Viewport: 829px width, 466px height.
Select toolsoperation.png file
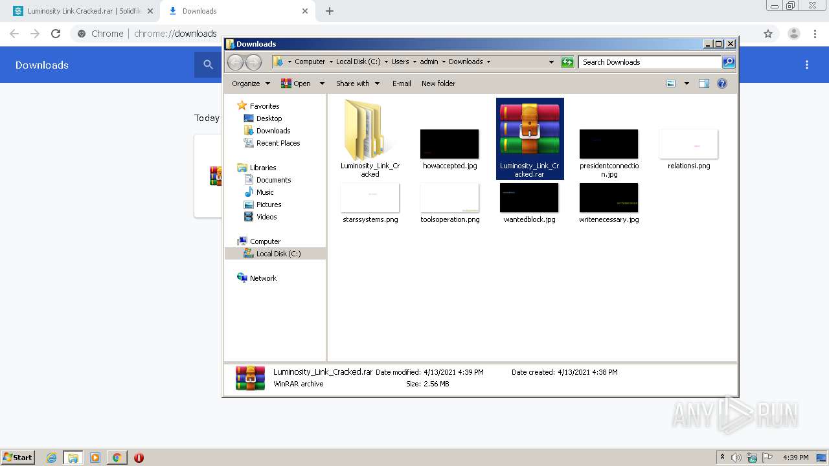coord(450,203)
